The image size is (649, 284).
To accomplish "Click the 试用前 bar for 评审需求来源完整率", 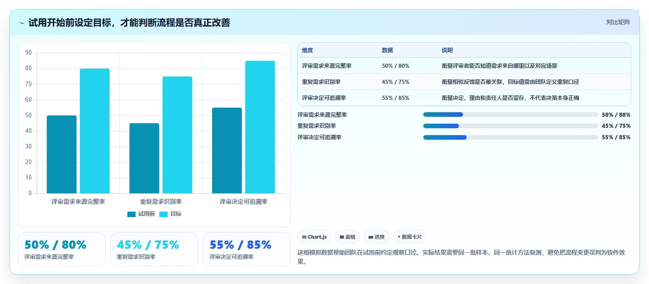I will (x=61, y=154).
